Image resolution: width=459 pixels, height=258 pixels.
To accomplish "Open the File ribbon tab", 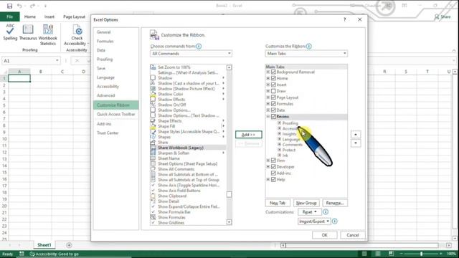I will (10, 16).
